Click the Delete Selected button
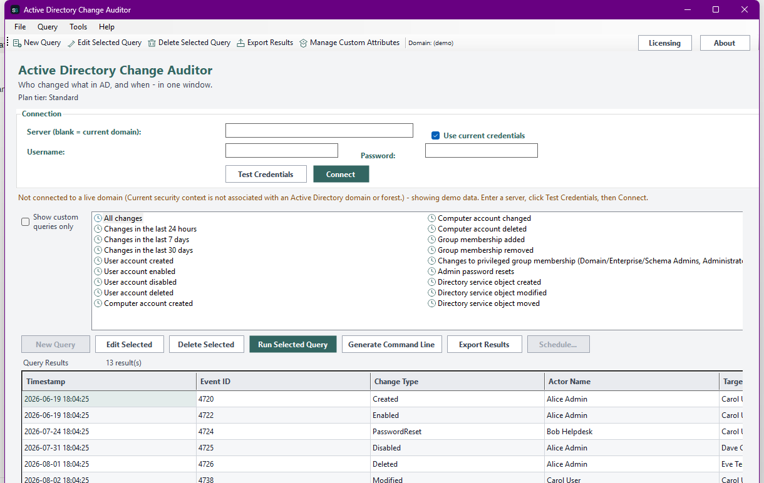Viewport: 764px width, 483px height. click(x=206, y=344)
